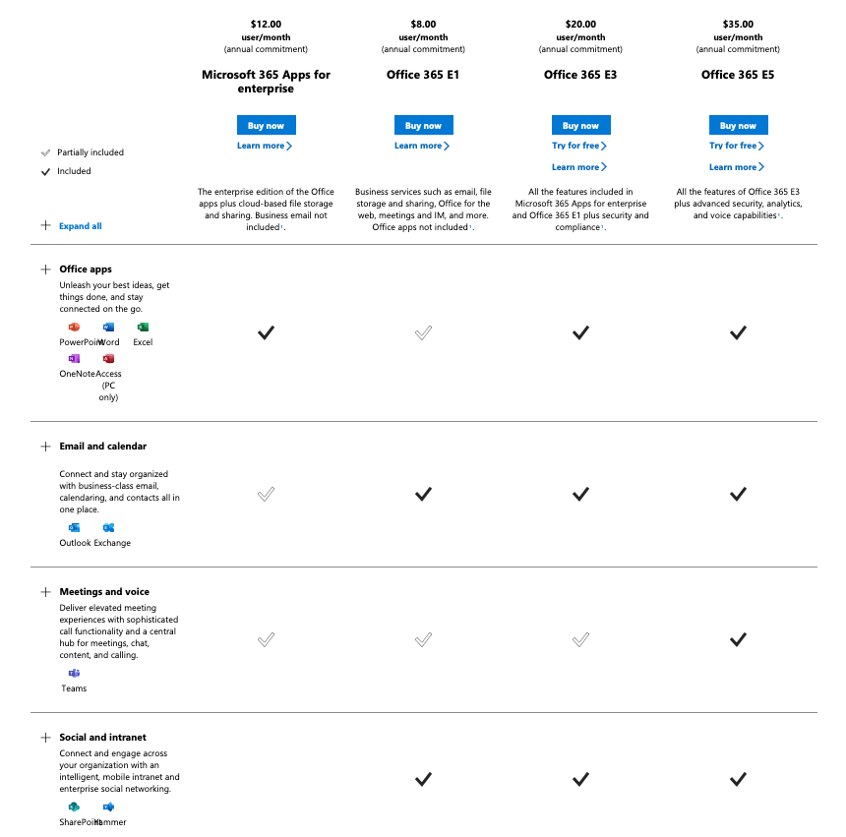Try Office 365 E3 for free
This screenshot has width=846, height=837.
[x=579, y=146]
